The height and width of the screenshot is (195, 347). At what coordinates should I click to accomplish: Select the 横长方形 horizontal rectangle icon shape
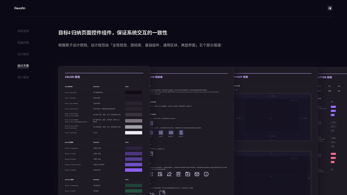[171, 133]
